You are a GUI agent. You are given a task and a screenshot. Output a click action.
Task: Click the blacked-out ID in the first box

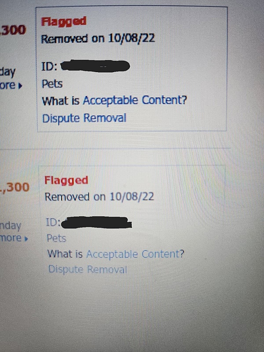tap(95, 66)
